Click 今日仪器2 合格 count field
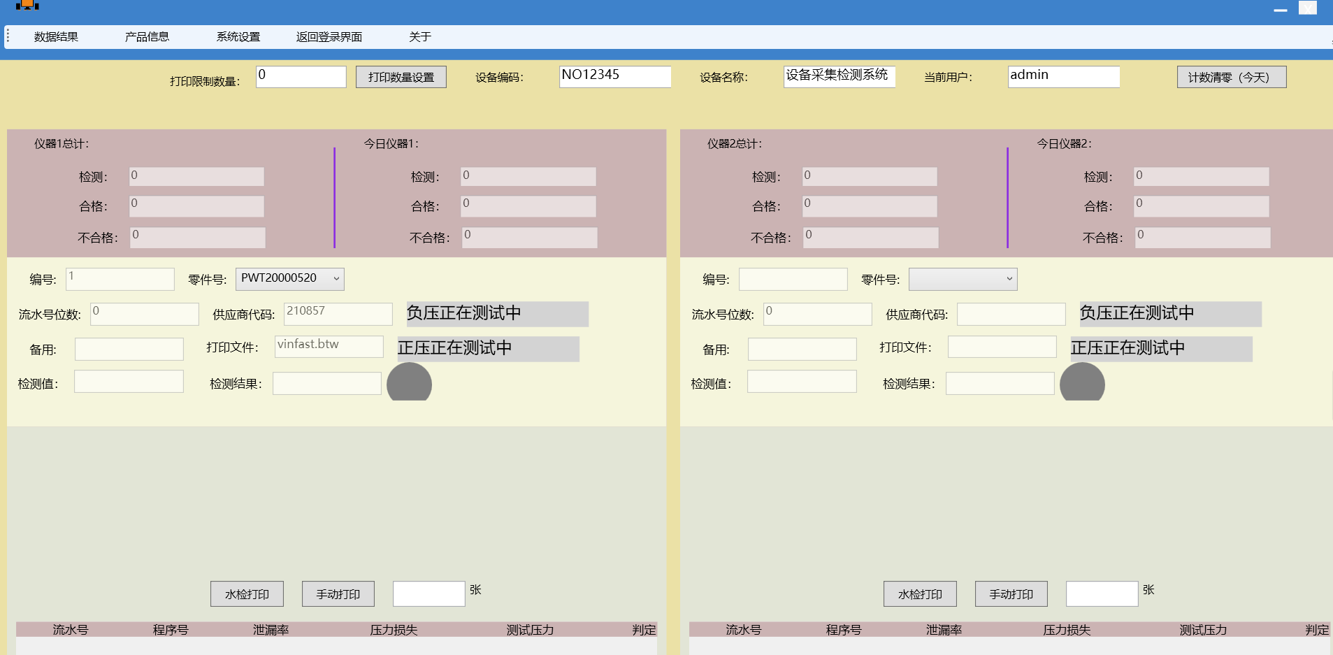The height and width of the screenshot is (655, 1333). 1202,206
